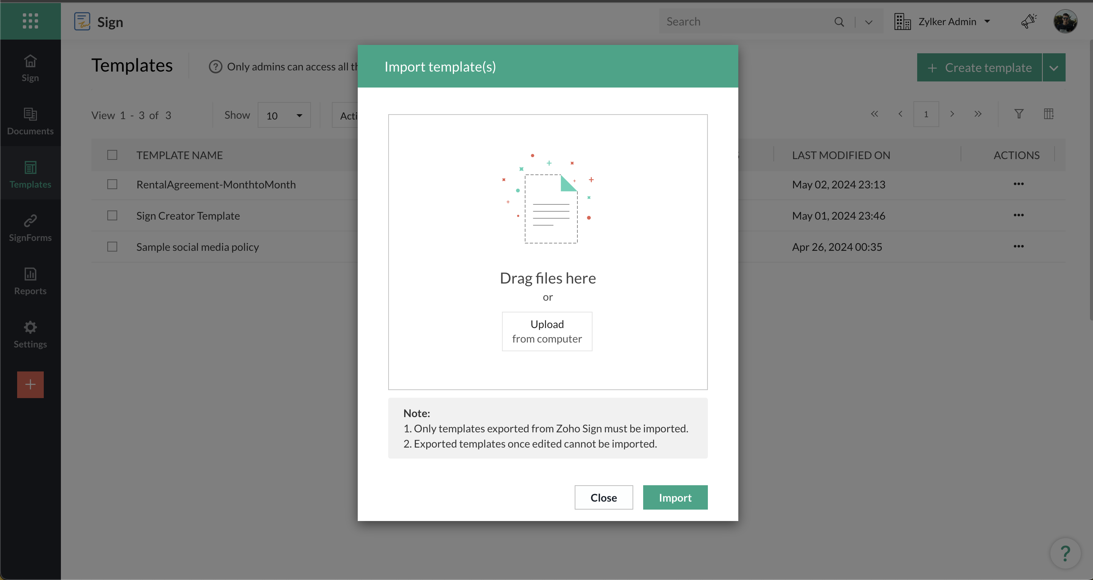Click the page number input field
Screen dimensions: 1093x580
926,114
